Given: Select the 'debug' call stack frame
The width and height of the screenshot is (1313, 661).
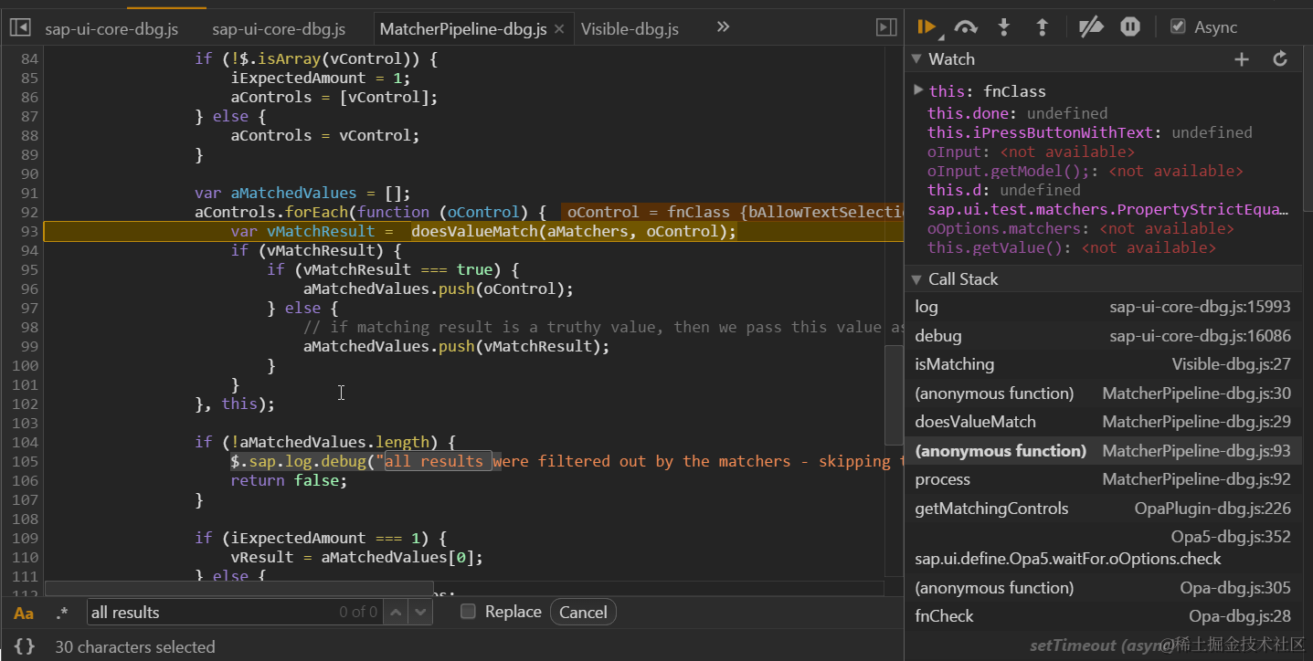Looking at the screenshot, I should [x=1103, y=336].
